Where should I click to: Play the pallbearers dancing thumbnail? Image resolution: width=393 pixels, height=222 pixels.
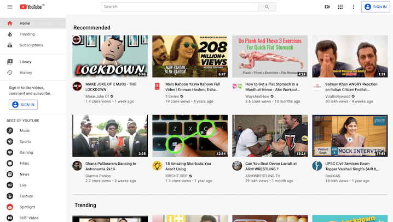(x=110, y=136)
